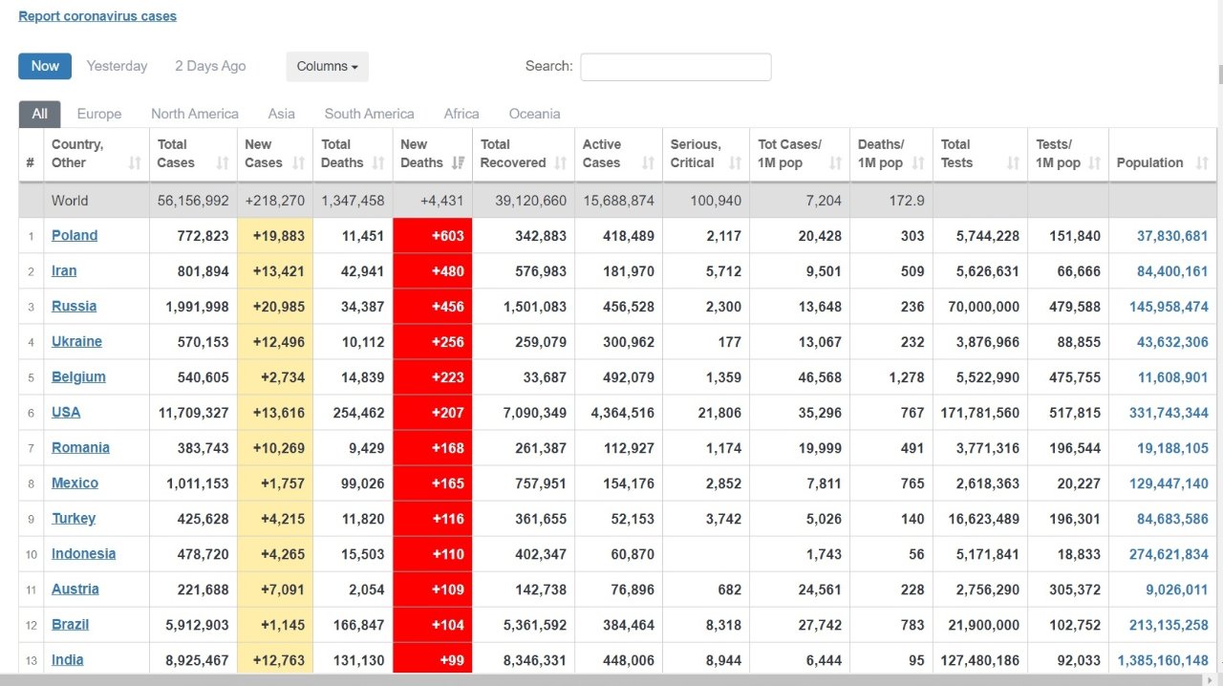Sort by Total Recovered arrows icon
The width and height of the screenshot is (1223, 686).
click(x=561, y=163)
